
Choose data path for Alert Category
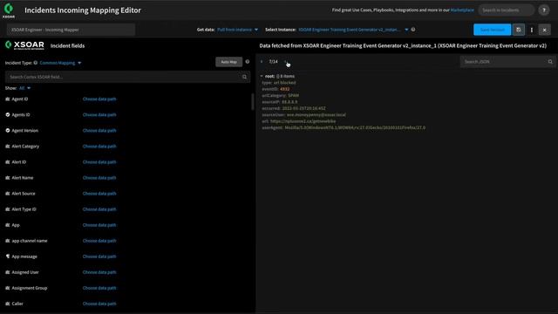[99, 147]
